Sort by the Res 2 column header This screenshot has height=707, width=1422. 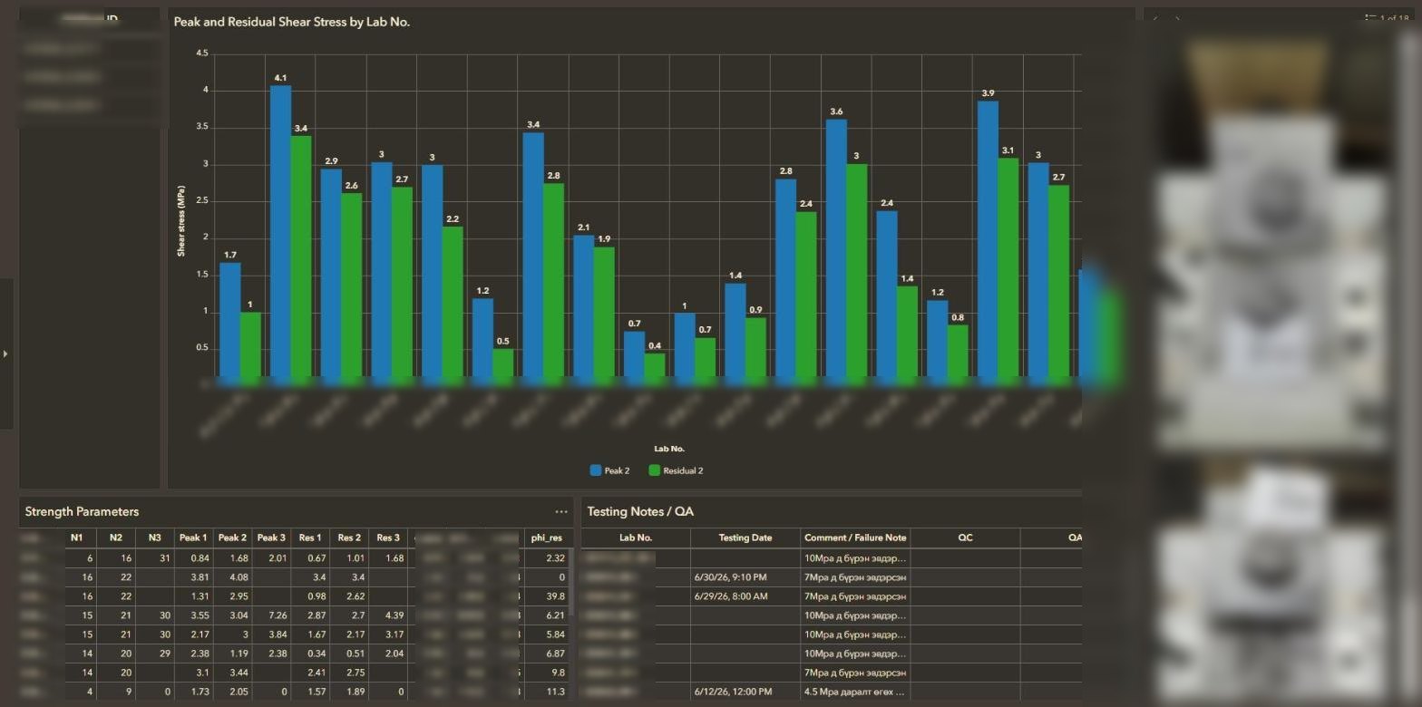click(349, 538)
